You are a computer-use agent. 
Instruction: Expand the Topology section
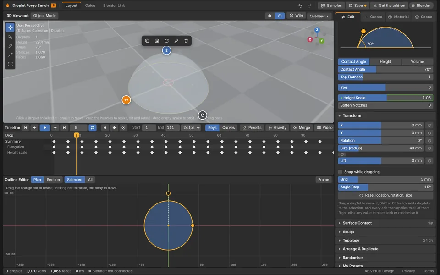385,241
